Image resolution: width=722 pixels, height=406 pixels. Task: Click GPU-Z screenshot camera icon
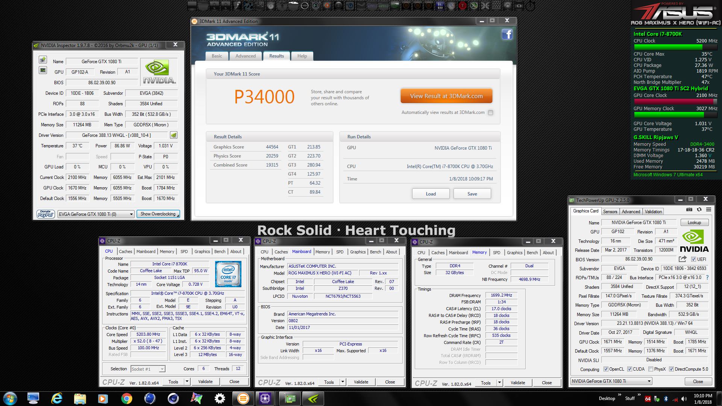coord(689,210)
